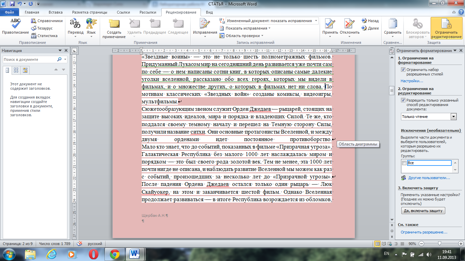Open the Только чтение editing type dropdown

click(x=453, y=117)
